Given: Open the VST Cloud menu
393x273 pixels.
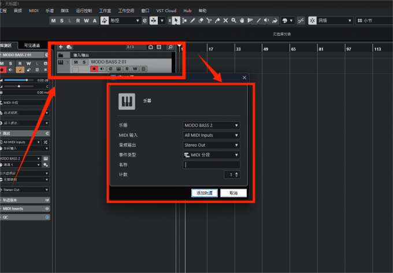Looking at the screenshot, I should 166,10.
